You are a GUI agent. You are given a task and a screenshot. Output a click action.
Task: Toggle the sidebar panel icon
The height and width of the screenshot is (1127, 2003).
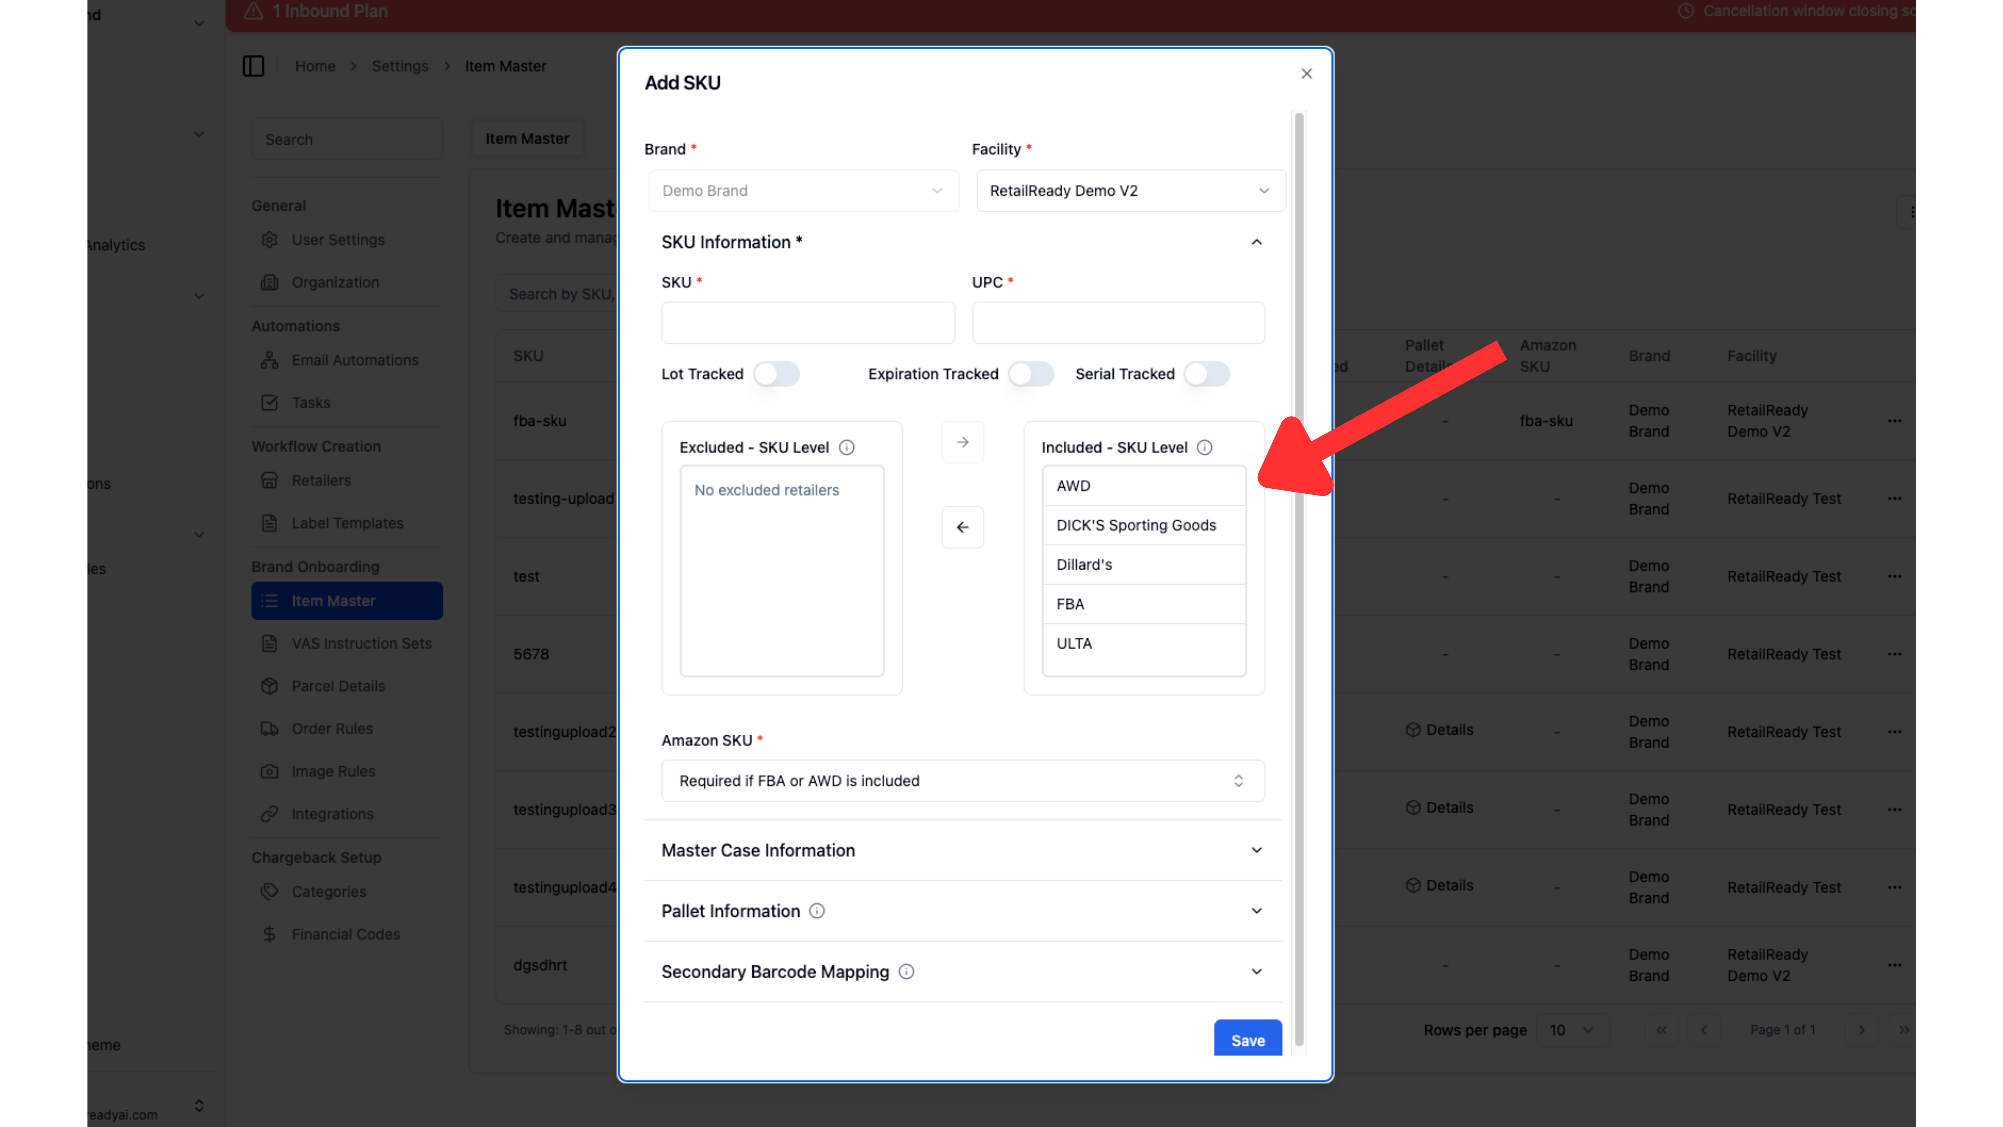pos(253,66)
